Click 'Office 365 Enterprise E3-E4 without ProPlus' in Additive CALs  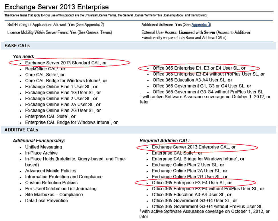pos(208,189)
